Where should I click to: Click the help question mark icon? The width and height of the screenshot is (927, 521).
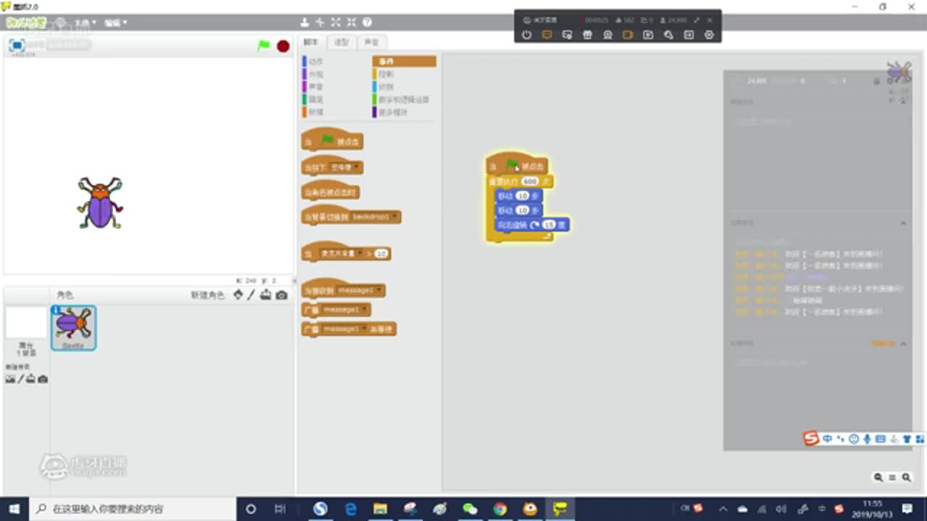(367, 22)
